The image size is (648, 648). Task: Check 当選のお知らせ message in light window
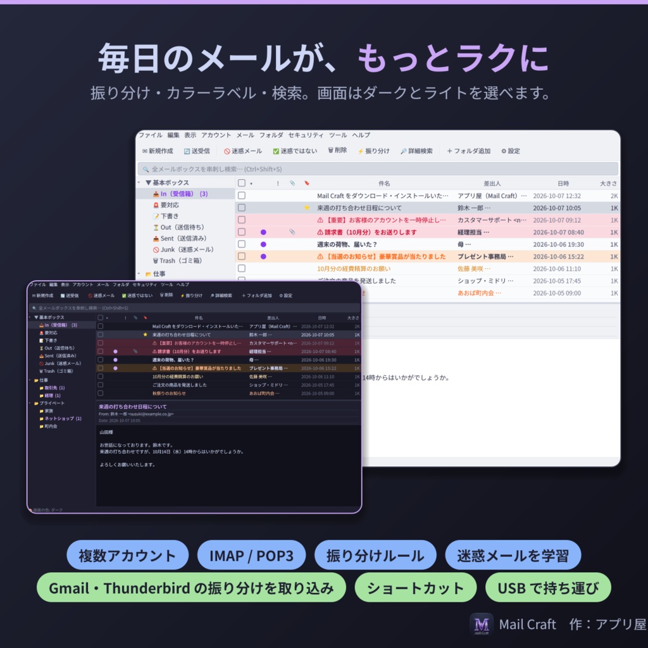point(242,256)
